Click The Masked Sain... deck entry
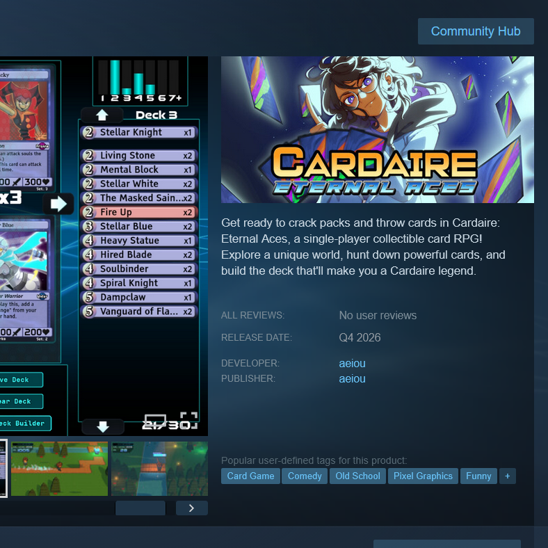 (x=140, y=198)
